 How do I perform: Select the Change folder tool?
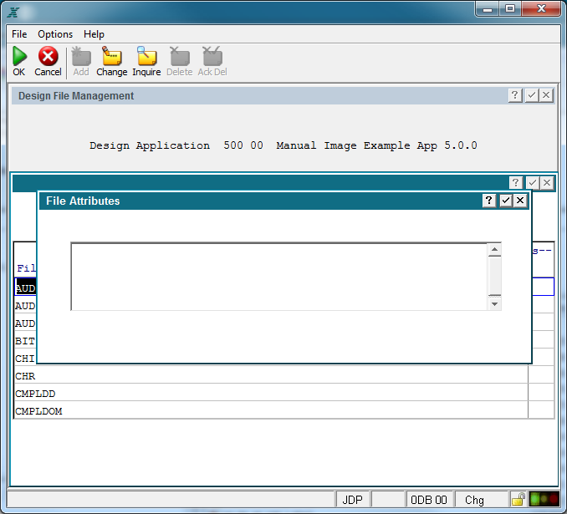[x=112, y=56]
